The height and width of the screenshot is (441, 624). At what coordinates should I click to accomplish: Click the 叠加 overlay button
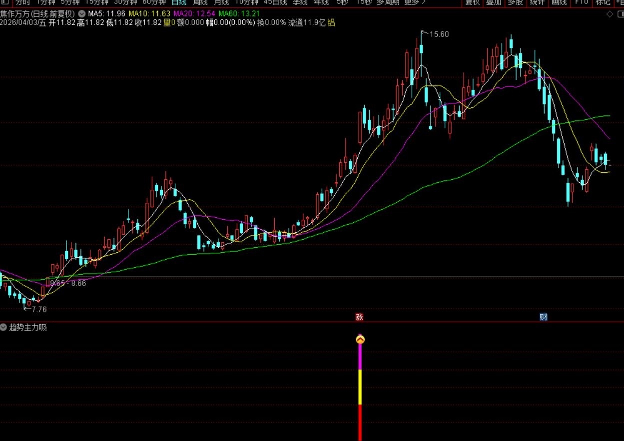(x=494, y=2)
